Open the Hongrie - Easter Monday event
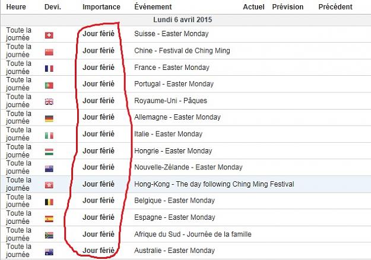 tap(173, 151)
